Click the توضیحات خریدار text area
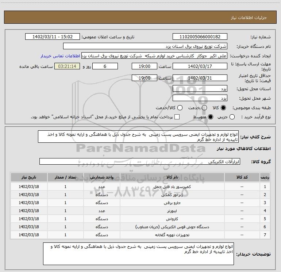 (x=138, y=254)
